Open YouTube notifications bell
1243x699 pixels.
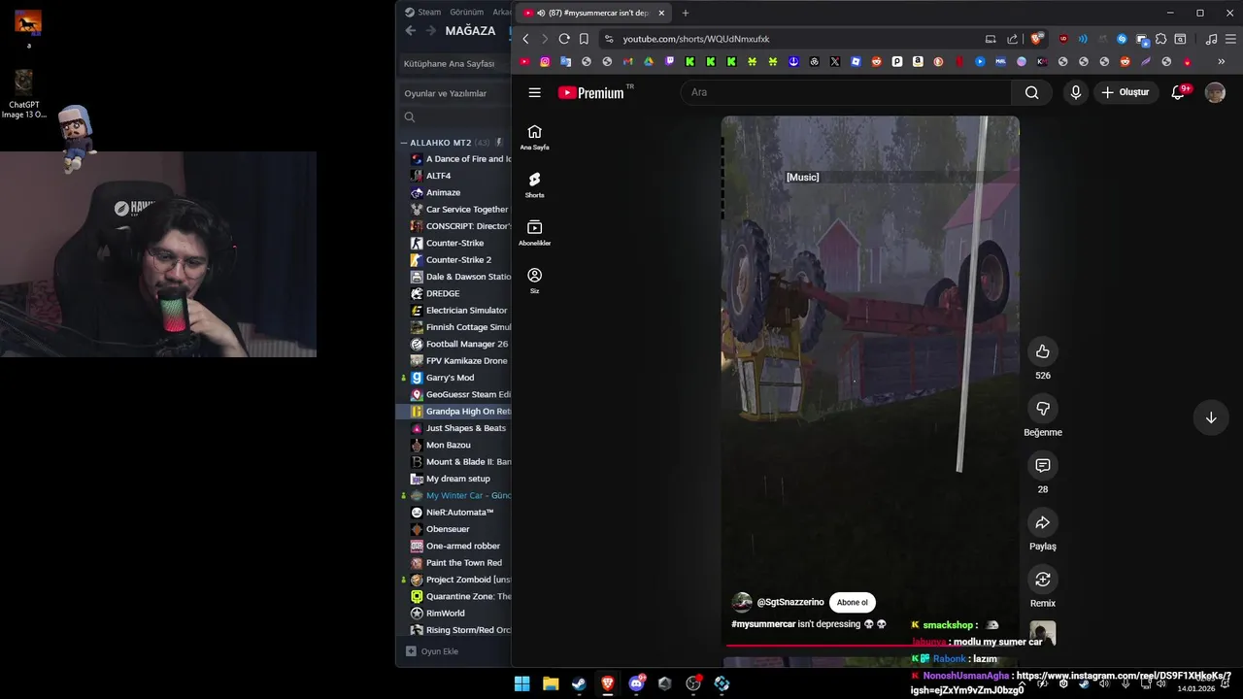point(1178,92)
